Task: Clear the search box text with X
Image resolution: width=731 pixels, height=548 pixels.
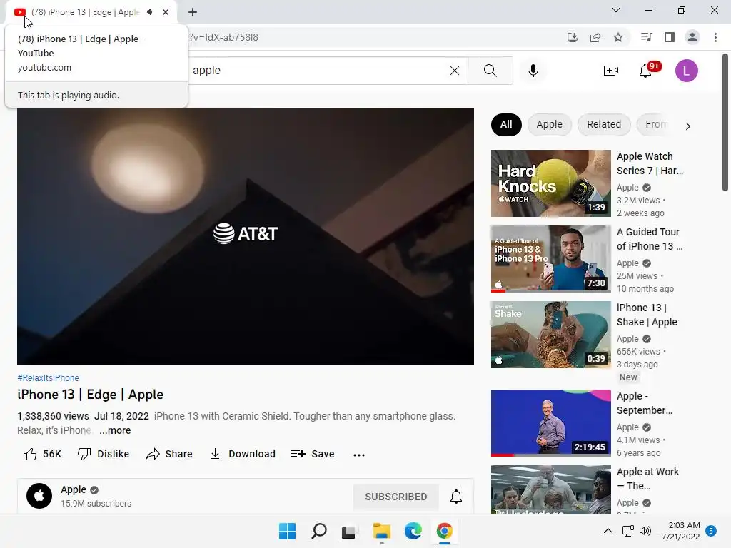Action: point(455,71)
